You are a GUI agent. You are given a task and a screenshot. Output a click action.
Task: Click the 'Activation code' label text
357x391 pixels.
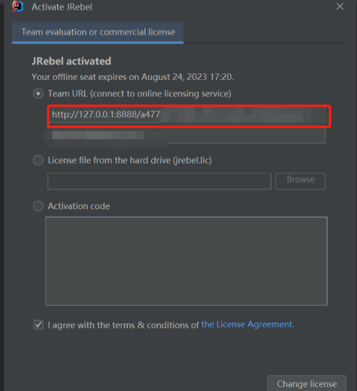click(79, 206)
